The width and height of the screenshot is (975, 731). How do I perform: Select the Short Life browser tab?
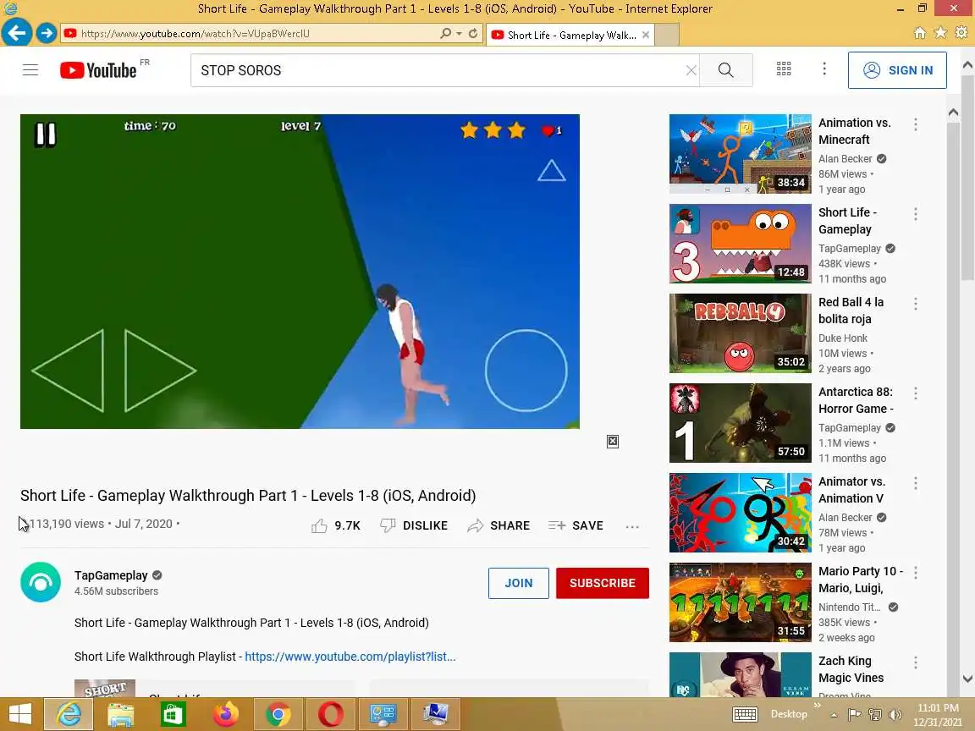coord(570,35)
